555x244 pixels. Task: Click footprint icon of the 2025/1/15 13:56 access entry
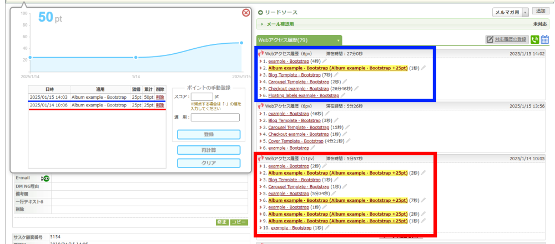(261, 106)
